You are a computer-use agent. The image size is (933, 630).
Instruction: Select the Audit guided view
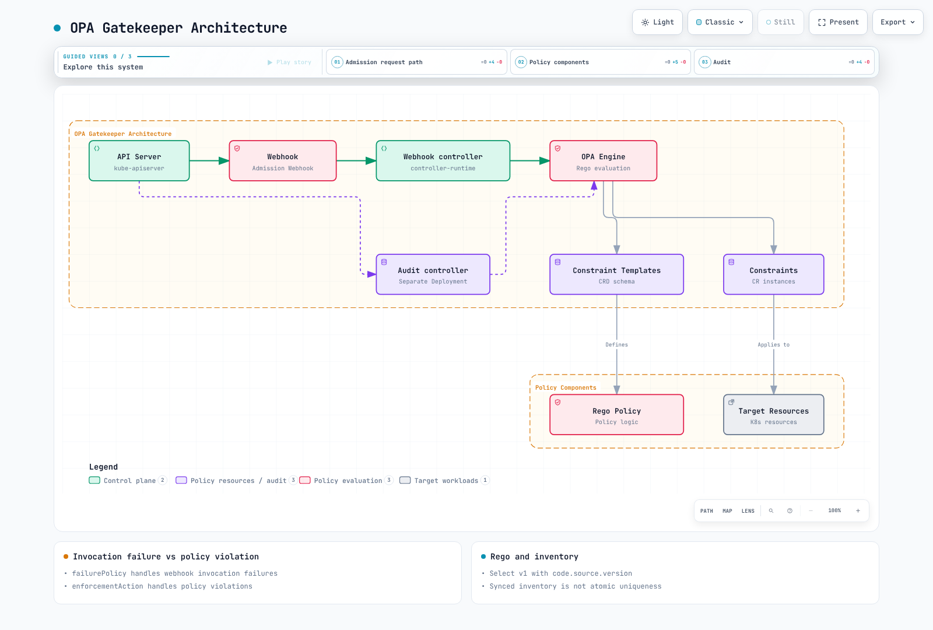coord(784,62)
